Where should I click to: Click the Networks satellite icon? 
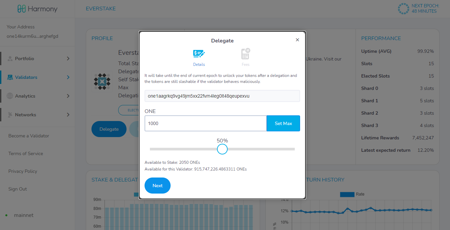coord(10,115)
